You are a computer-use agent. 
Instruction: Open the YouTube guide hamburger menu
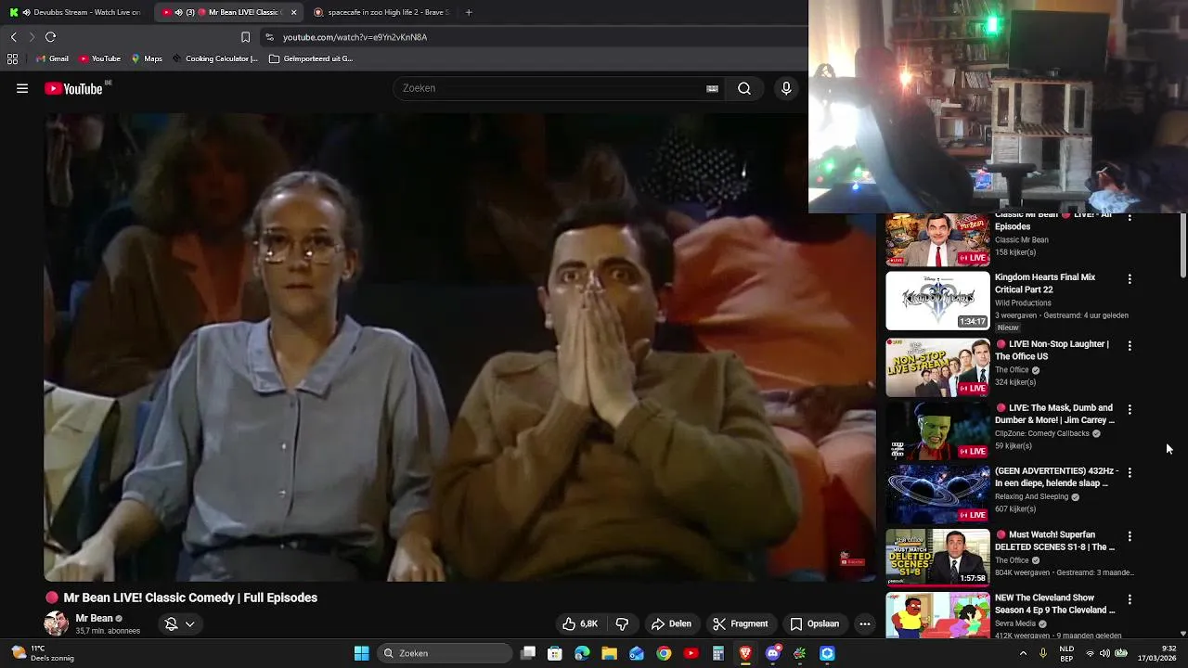(x=22, y=88)
